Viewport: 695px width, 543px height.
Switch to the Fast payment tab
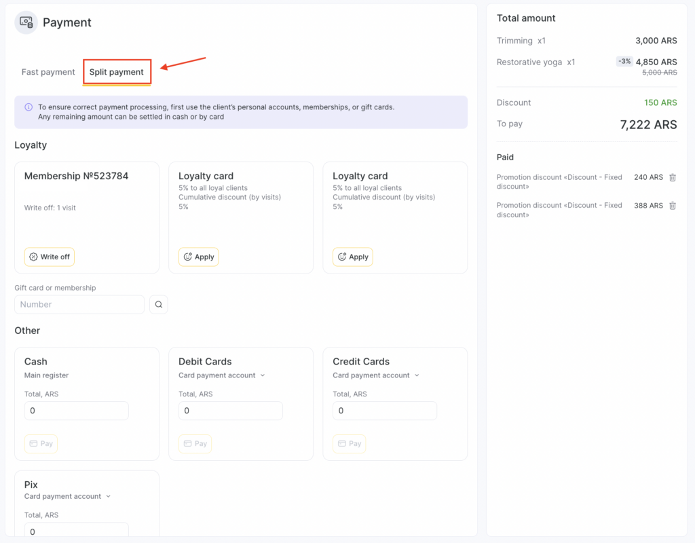48,72
